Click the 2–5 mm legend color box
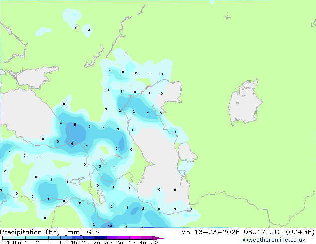Image resolution: width=316 pixels, height=244 pixels. tap(43, 238)
